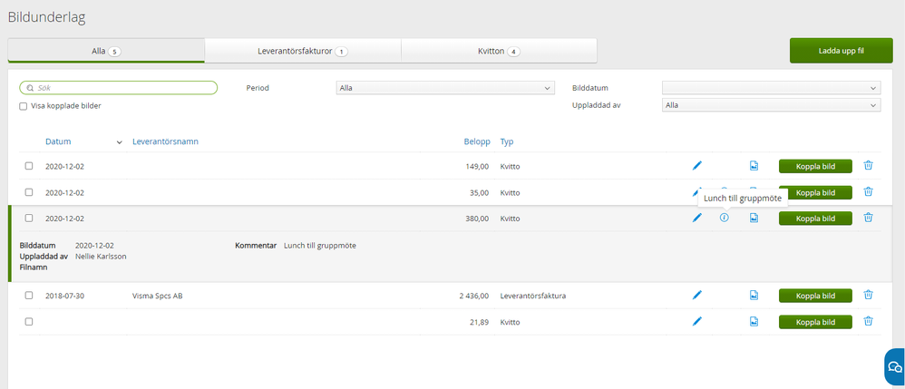Open the chat support widget icon

894,367
